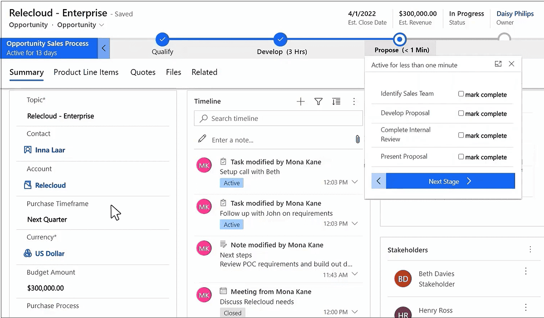This screenshot has width=544, height=318.
Task: Click MK avatar on Discuss Relecloud needs meeting
Action: [204, 295]
